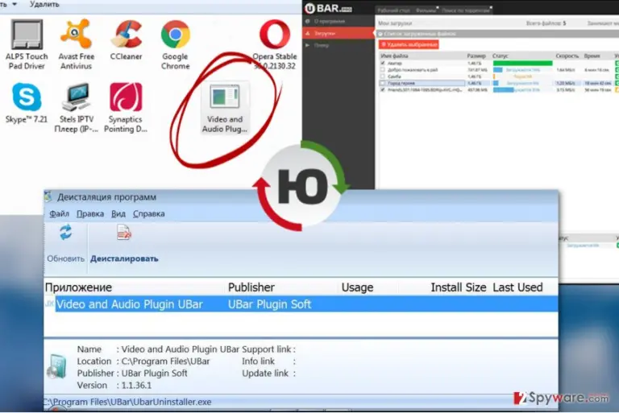Viewport: 619px width, 413px height.
Task: Sort by Install Size column header
Action: (x=459, y=287)
